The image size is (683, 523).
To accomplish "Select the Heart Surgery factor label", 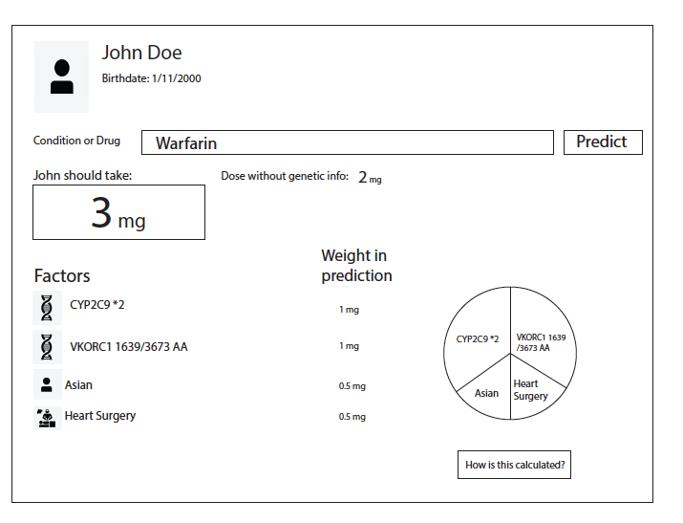I will [100, 416].
